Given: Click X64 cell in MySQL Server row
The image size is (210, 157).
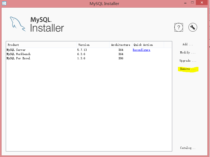Looking at the screenshot, I should coord(121,50).
